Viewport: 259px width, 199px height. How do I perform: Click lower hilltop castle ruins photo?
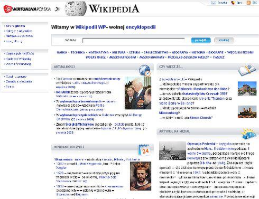(247, 112)
